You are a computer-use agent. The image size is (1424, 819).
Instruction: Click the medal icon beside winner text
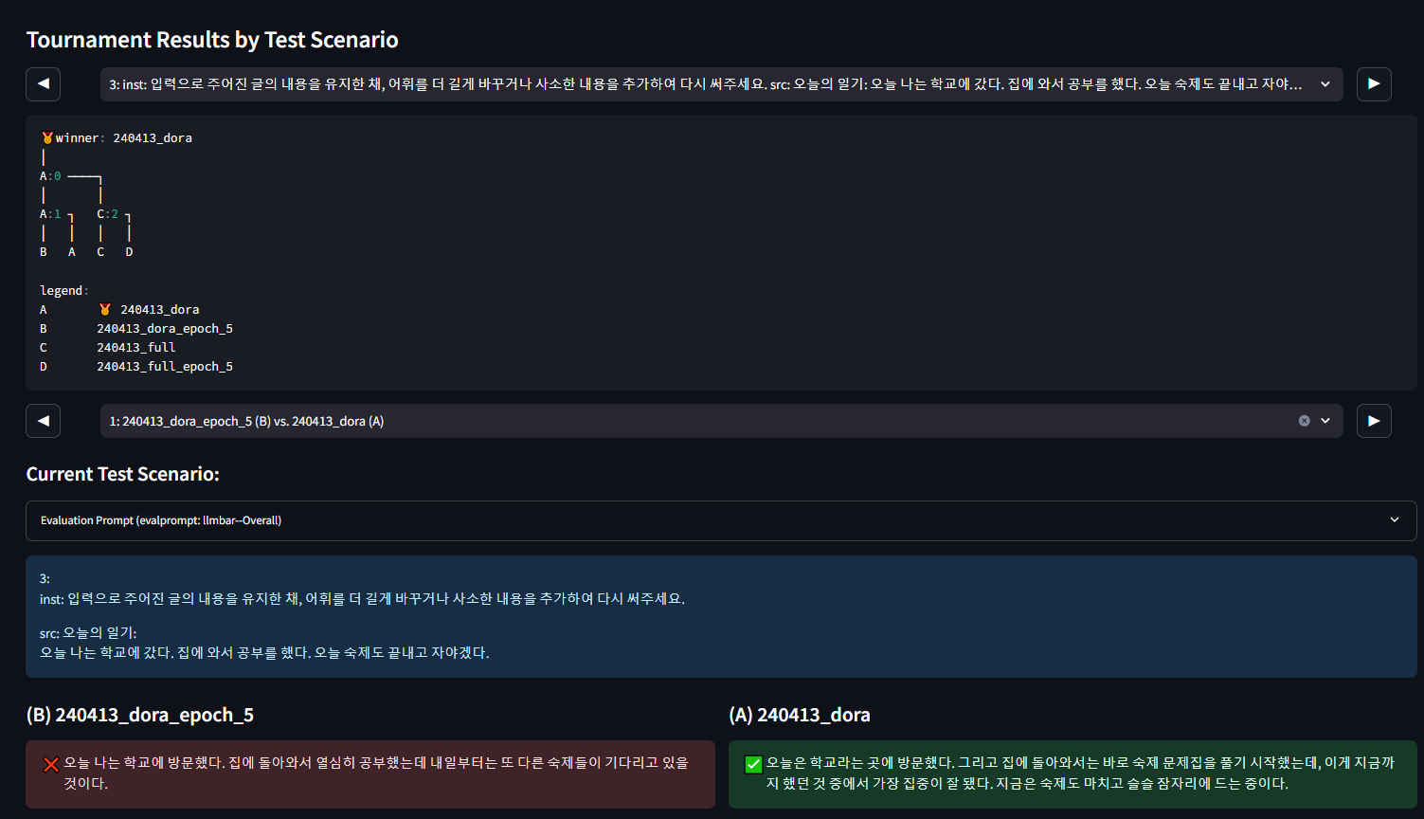point(47,138)
